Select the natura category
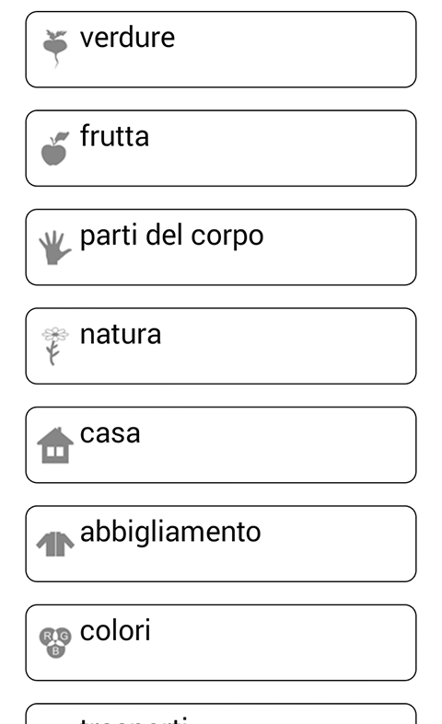442x724 pixels. [221, 346]
